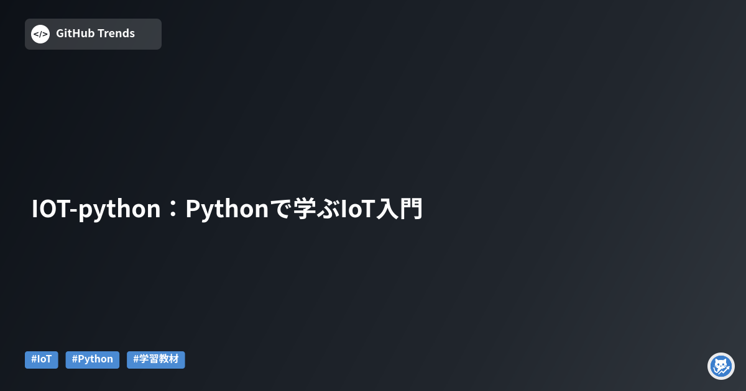This screenshot has width=746, height=391.
Task: Click the cat logo icon
Action: point(721,366)
